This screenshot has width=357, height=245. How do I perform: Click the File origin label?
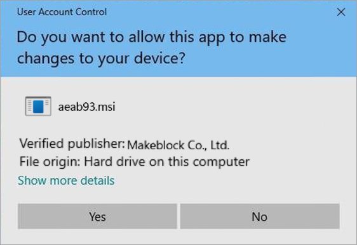pyautogui.click(x=50, y=162)
